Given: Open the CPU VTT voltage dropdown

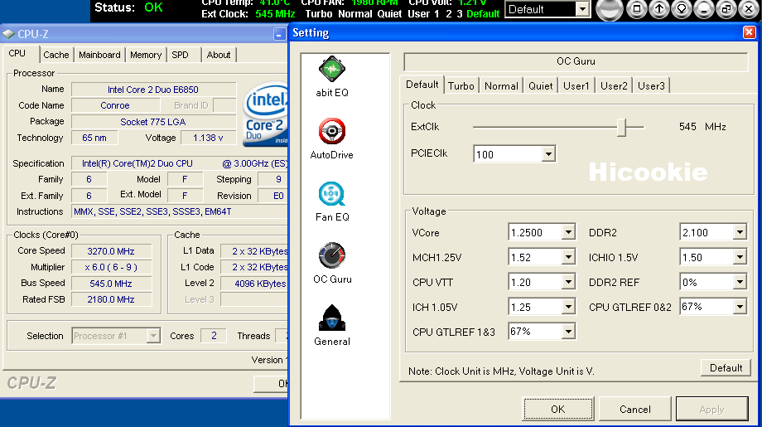Looking at the screenshot, I should [568, 282].
